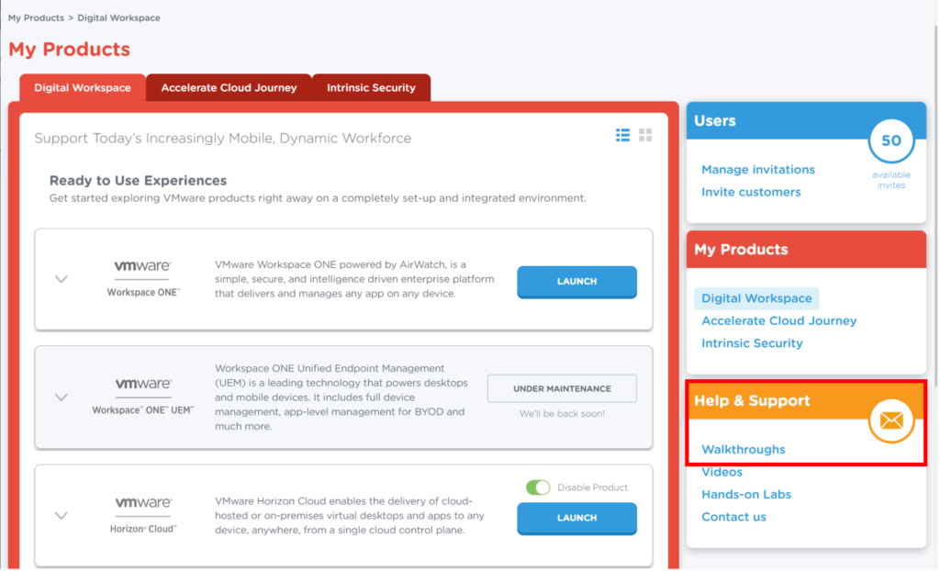940x571 pixels.
Task: Click the 50 available invites circle
Action: click(x=891, y=141)
